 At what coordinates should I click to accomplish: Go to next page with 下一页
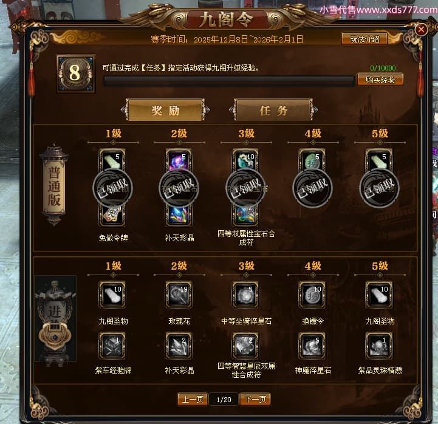(x=255, y=399)
